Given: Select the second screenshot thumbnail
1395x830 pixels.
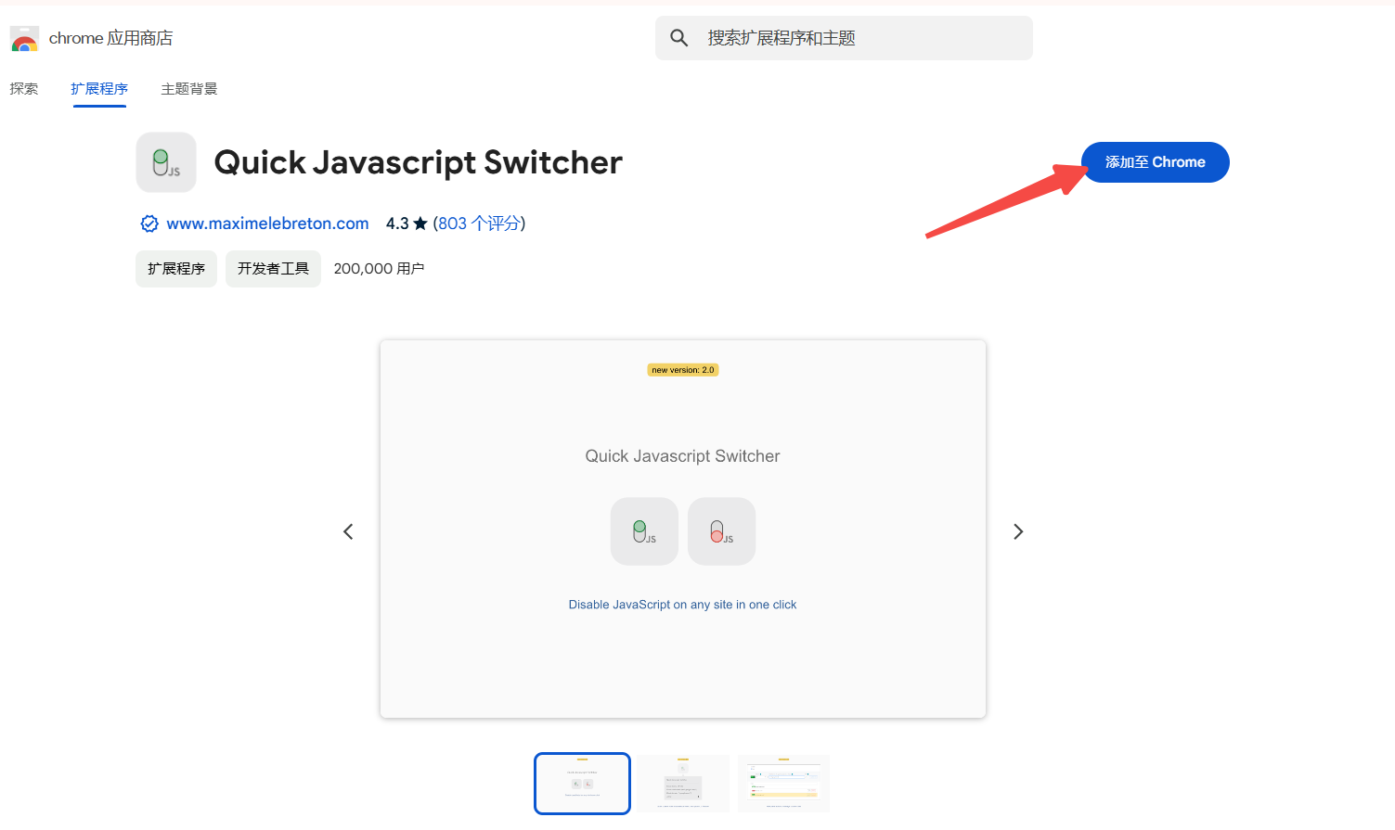Looking at the screenshot, I should point(683,784).
